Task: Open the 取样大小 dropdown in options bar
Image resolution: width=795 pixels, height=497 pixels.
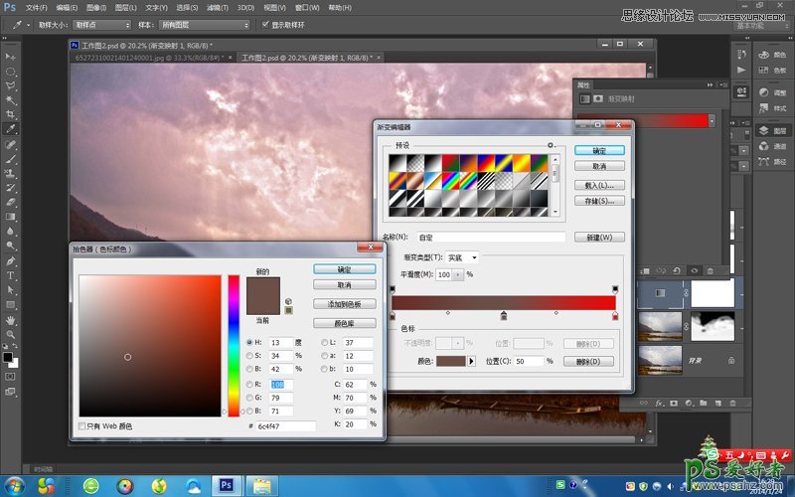Action: [x=98, y=24]
